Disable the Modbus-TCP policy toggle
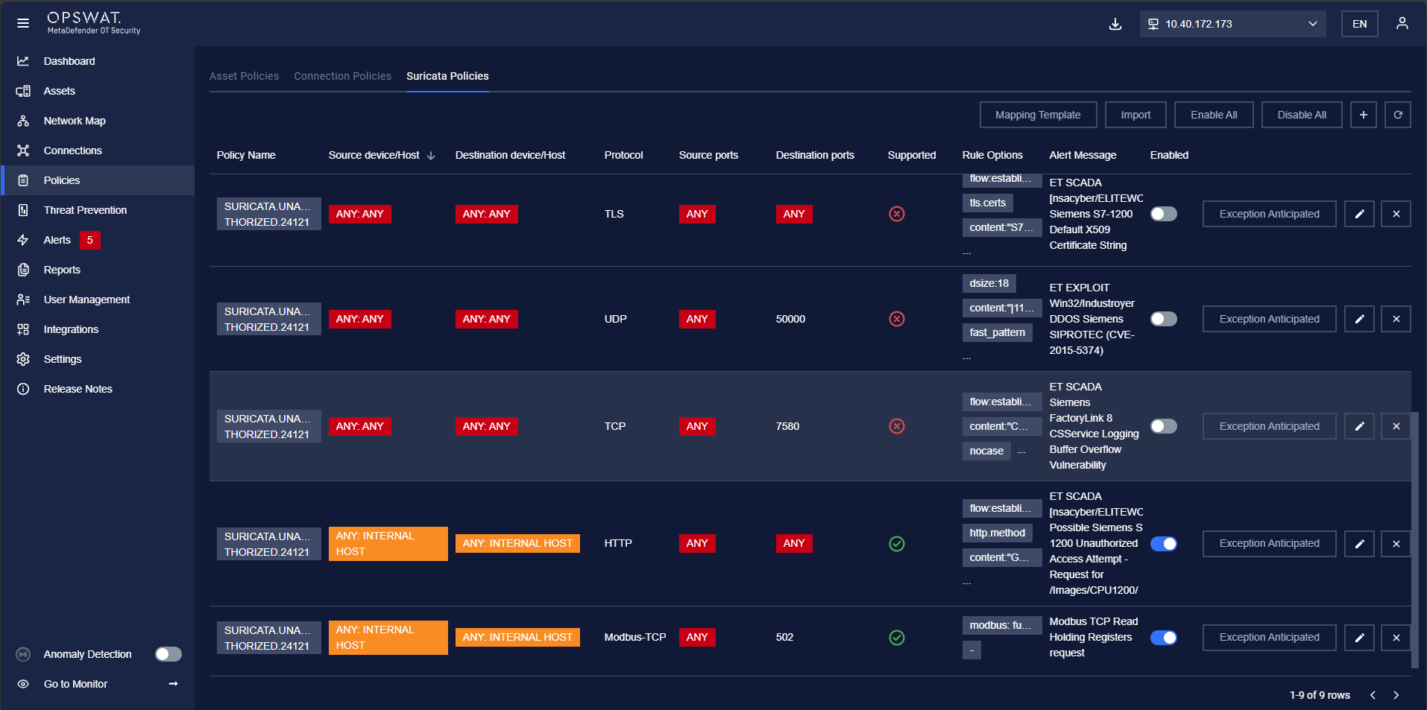Screen dimensions: 1427x710 click(x=1164, y=638)
